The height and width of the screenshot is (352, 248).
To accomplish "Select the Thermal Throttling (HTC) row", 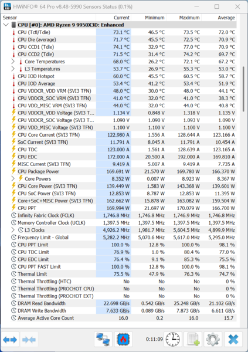I will tap(123, 281).
